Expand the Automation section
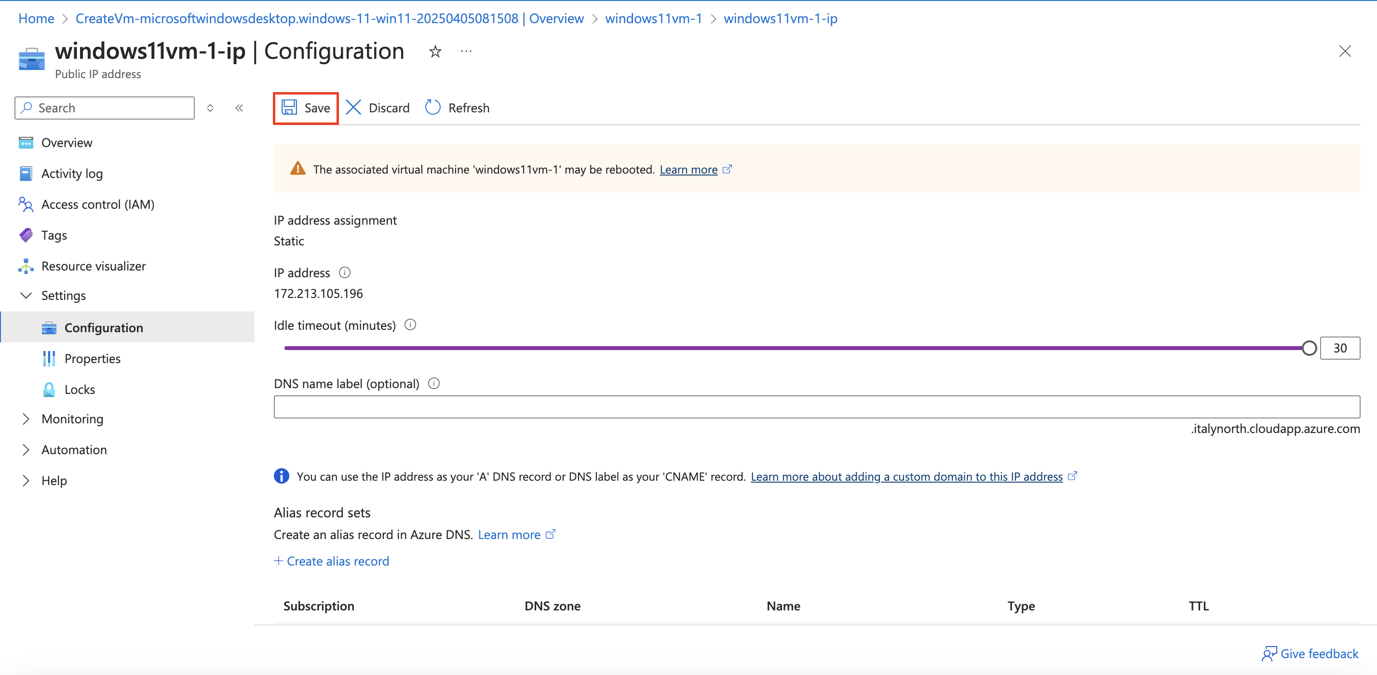Image resolution: width=1377 pixels, height=675 pixels. click(26, 450)
